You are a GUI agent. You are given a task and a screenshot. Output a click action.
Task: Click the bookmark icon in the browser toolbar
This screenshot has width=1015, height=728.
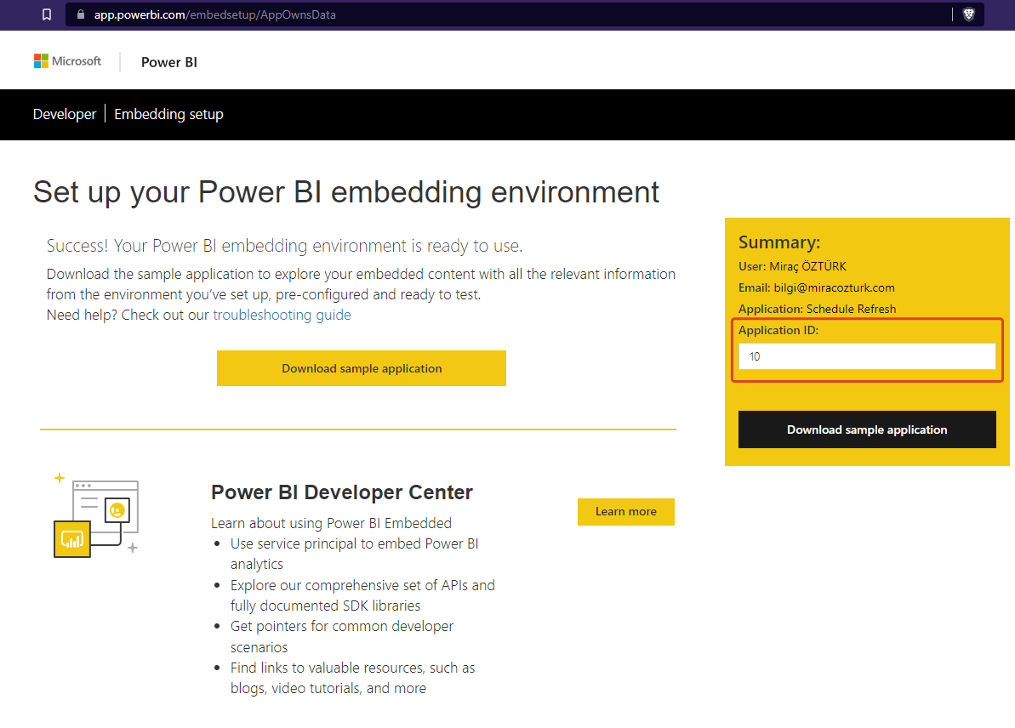pyautogui.click(x=47, y=14)
